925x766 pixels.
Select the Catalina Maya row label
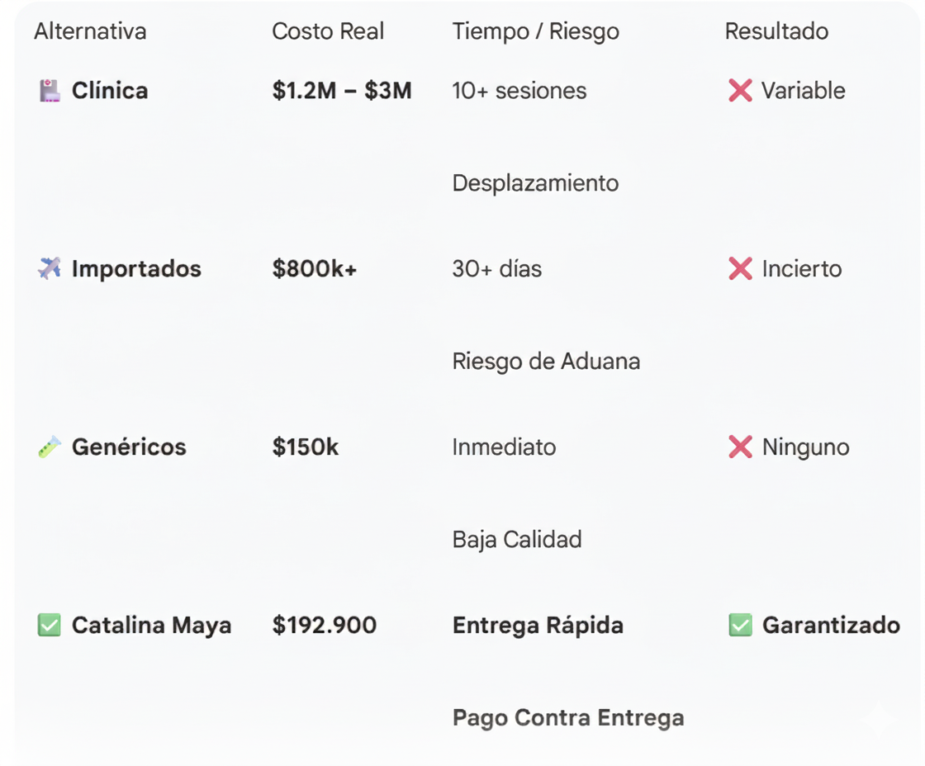pos(151,626)
